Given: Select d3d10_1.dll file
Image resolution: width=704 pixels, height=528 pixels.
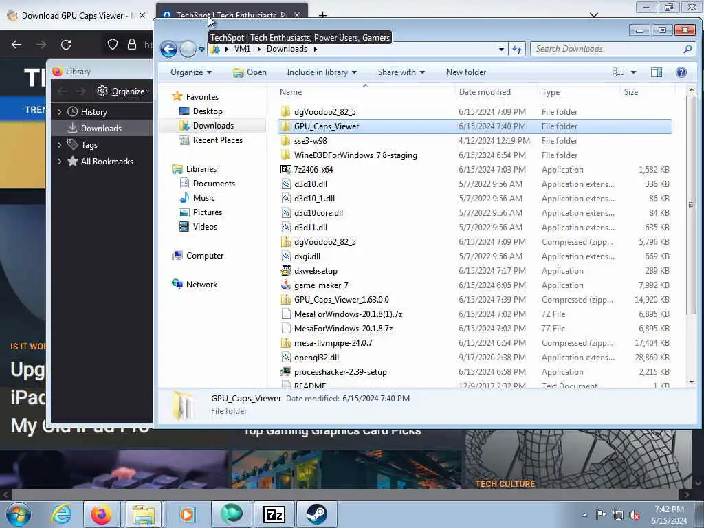Looking at the screenshot, I should [x=314, y=199].
